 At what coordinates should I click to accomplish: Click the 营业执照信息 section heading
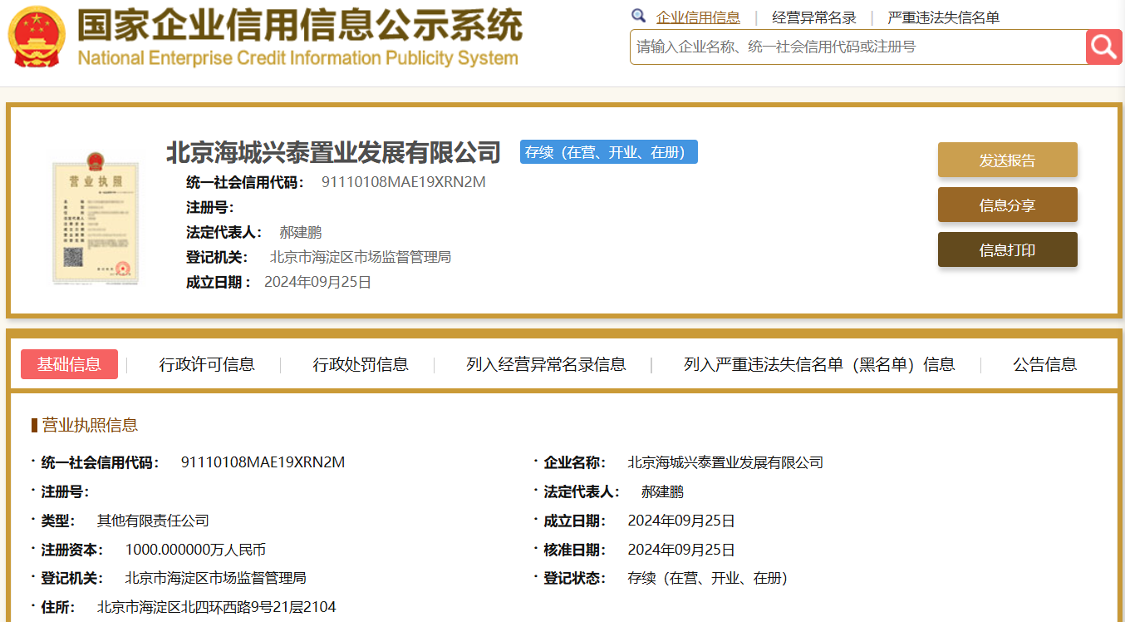[90, 426]
